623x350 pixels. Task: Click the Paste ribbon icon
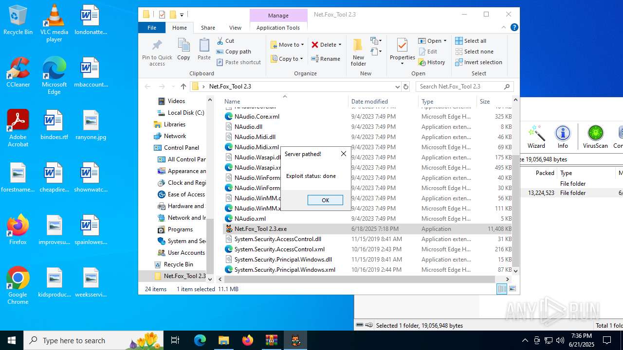tap(204, 50)
